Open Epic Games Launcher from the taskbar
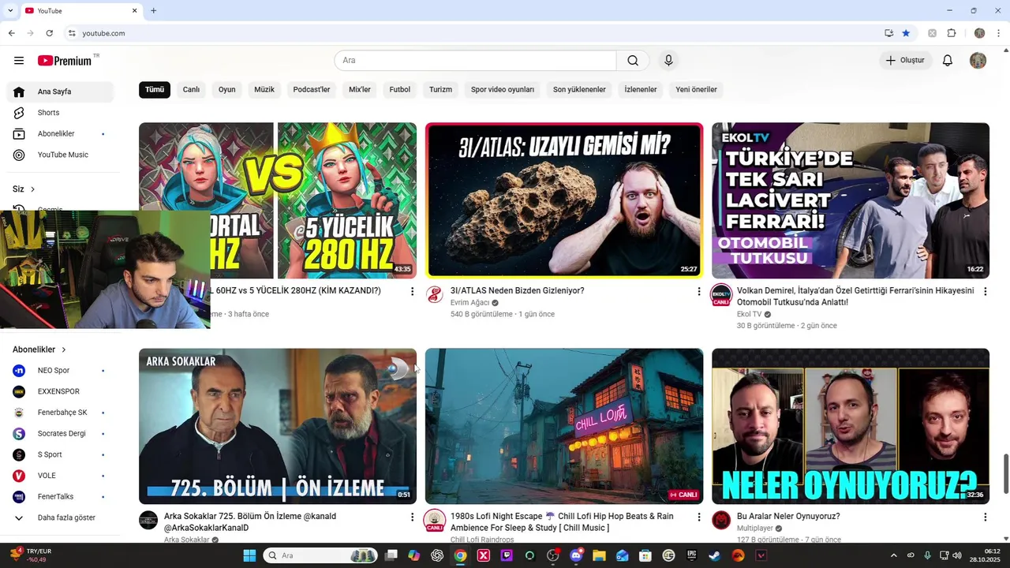 pyautogui.click(x=691, y=555)
